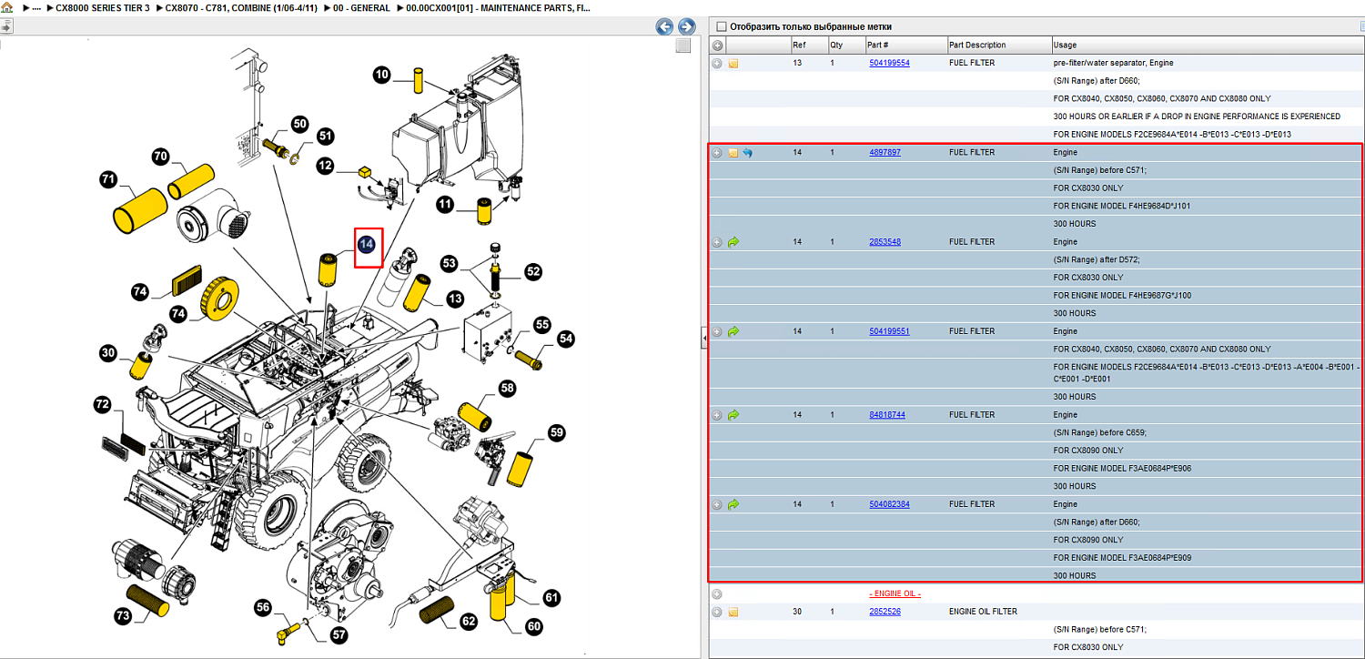Image resolution: width=1365 pixels, height=659 pixels.
Task: Expand the row for part 504199551
Action: click(x=717, y=331)
